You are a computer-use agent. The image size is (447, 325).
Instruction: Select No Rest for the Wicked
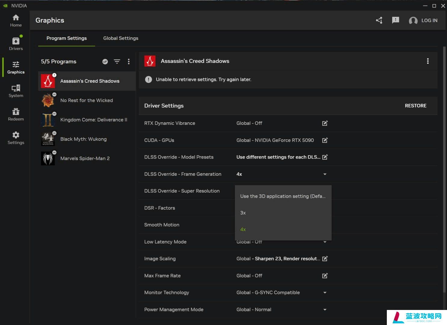(x=87, y=101)
